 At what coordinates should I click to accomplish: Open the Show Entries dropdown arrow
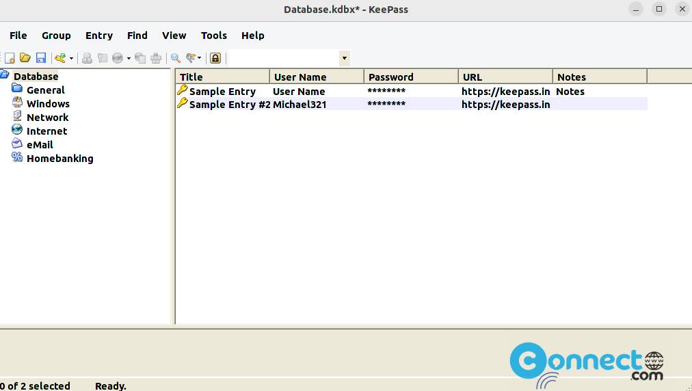tap(200, 58)
